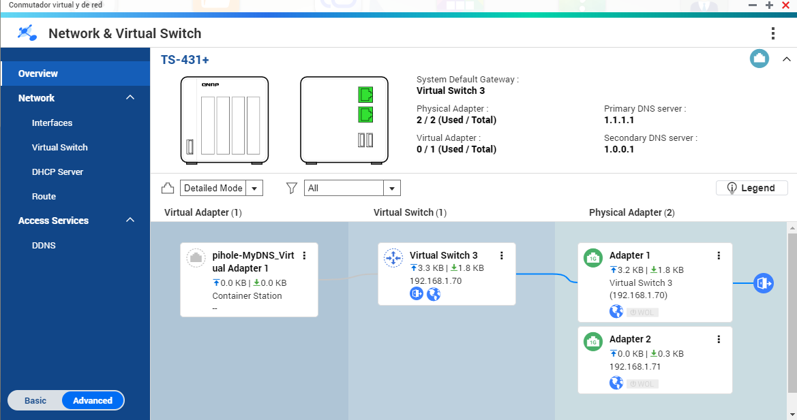Click the gateway exit icon beside Adapter 1
This screenshot has height=420, width=797.
tap(763, 282)
